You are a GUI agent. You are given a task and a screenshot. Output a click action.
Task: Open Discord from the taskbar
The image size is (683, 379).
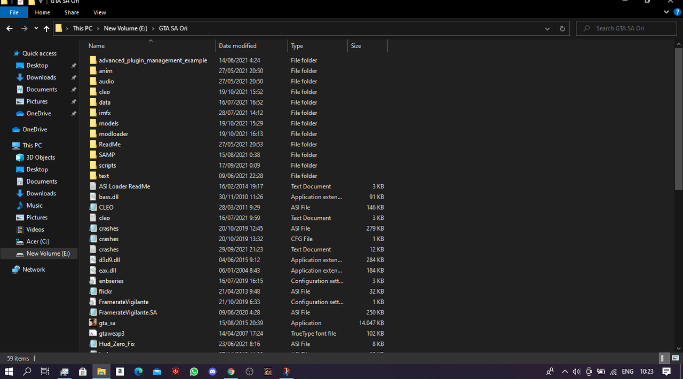[212, 372]
